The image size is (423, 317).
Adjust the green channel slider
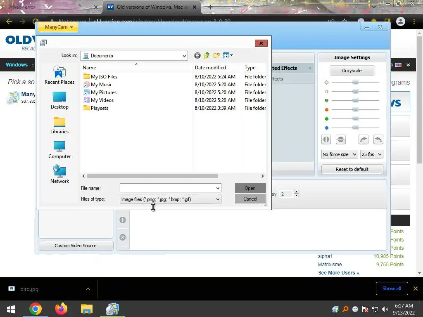pos(355,118)
